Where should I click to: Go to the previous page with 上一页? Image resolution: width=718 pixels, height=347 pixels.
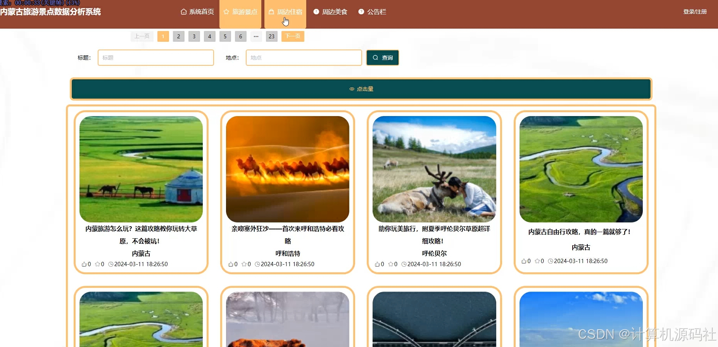[x=142, y=36]
